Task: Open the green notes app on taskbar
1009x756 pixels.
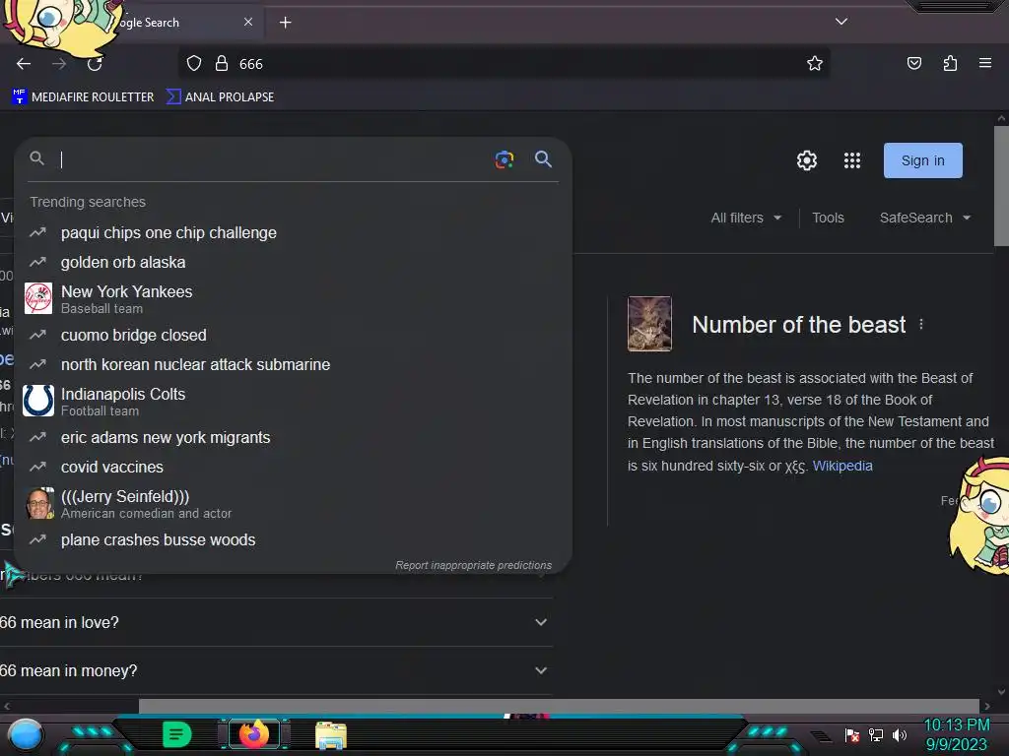Action: [x=177, y=734]
